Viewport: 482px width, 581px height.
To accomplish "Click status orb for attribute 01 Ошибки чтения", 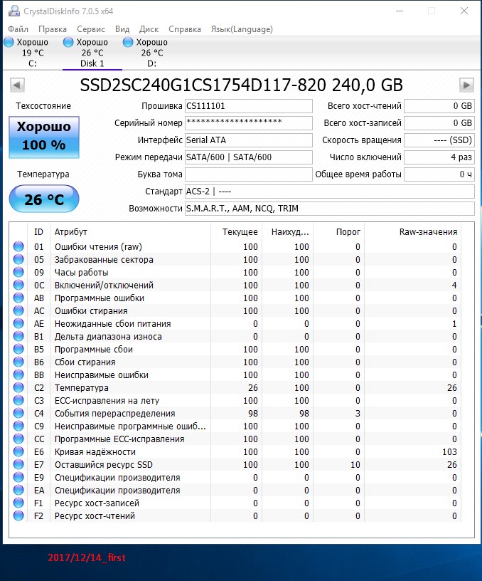I will pyautogui.click(x=18, y=246).
